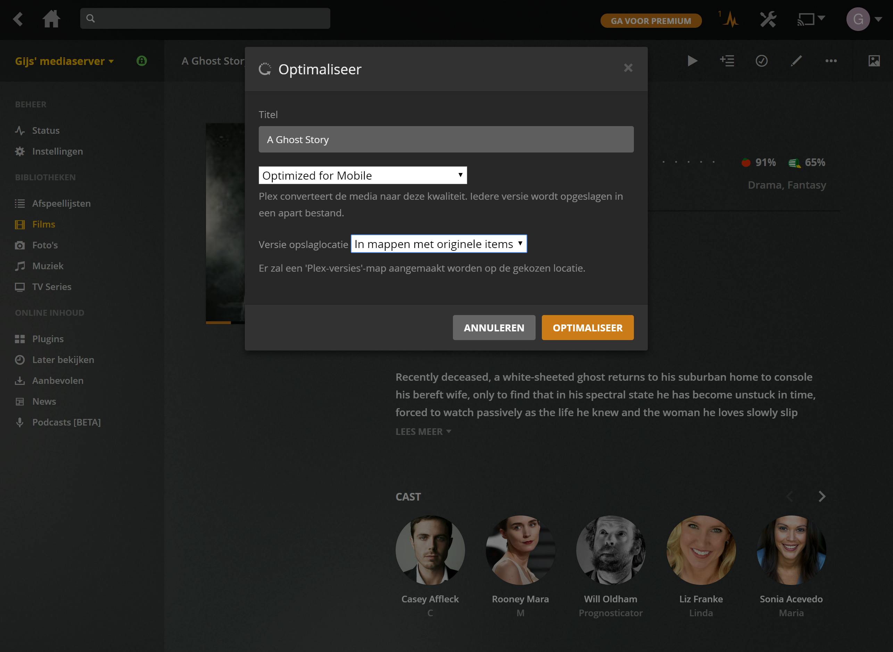Screen dimensions: 893x652
Task: Click the ANNULEREN button
Action: [x=494, y=328]
